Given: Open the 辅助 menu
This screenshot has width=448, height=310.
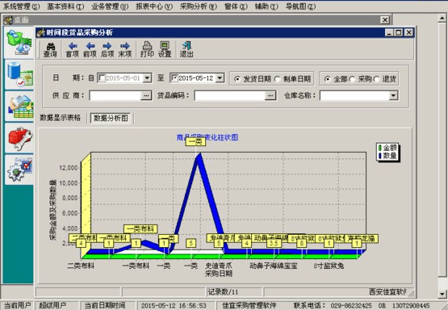Looking at the screenshot, I should 266,6.
